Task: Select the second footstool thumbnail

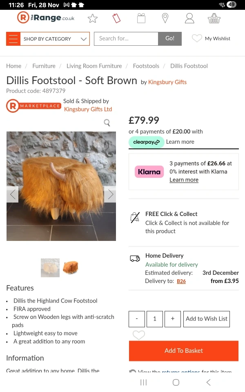Action: 70,268
